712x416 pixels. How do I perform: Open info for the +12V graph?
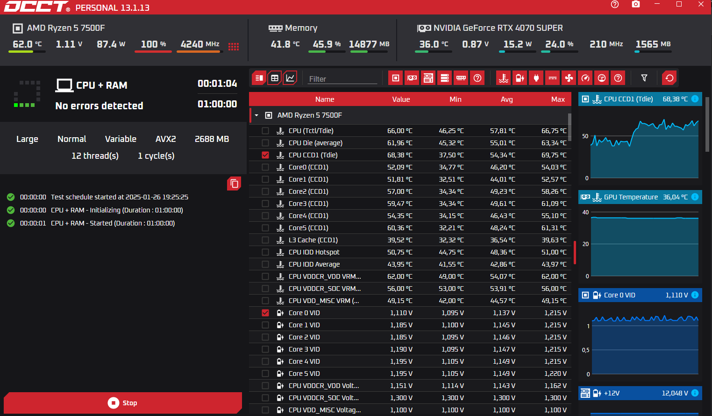point(695,393)
